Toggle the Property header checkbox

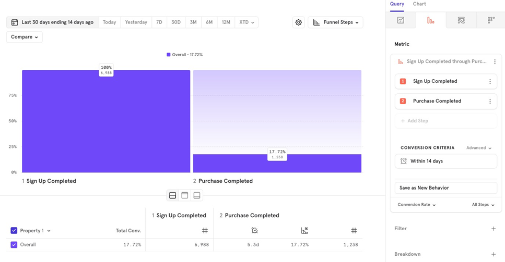(x=14, y=230)
